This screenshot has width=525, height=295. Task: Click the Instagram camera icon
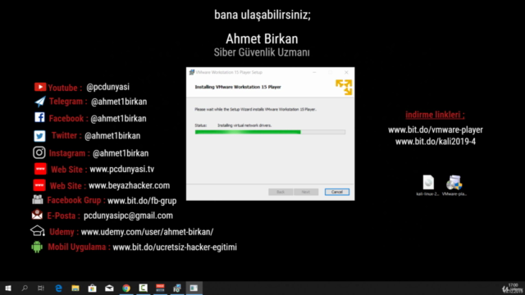tap(39, 152)
